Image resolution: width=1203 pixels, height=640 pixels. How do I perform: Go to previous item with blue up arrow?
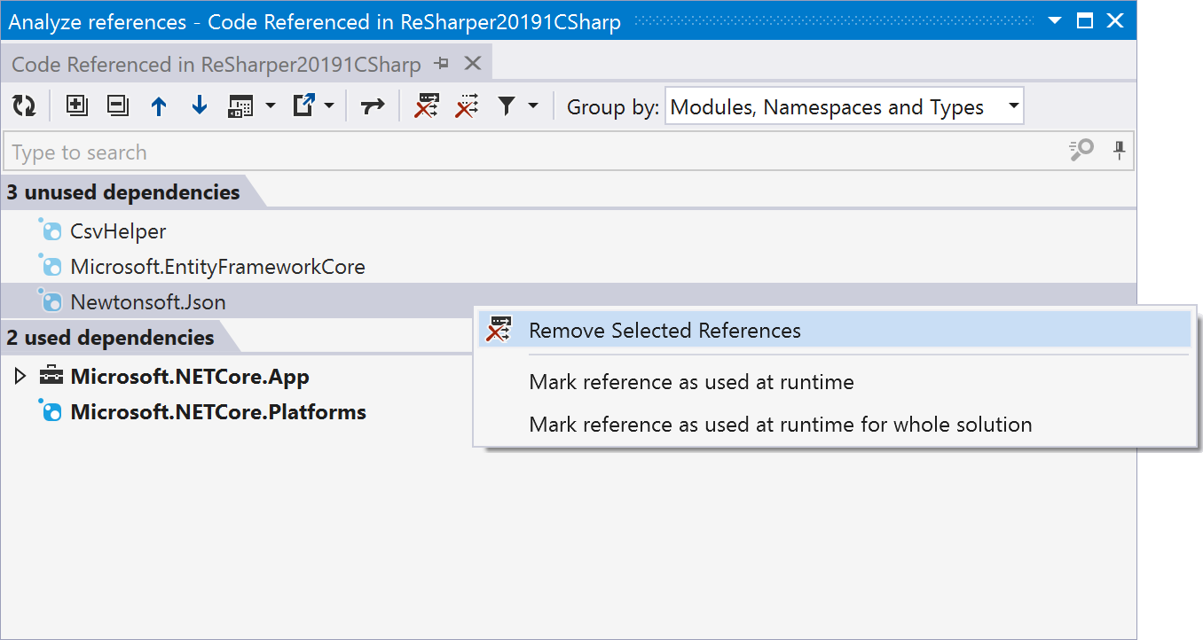159,106
